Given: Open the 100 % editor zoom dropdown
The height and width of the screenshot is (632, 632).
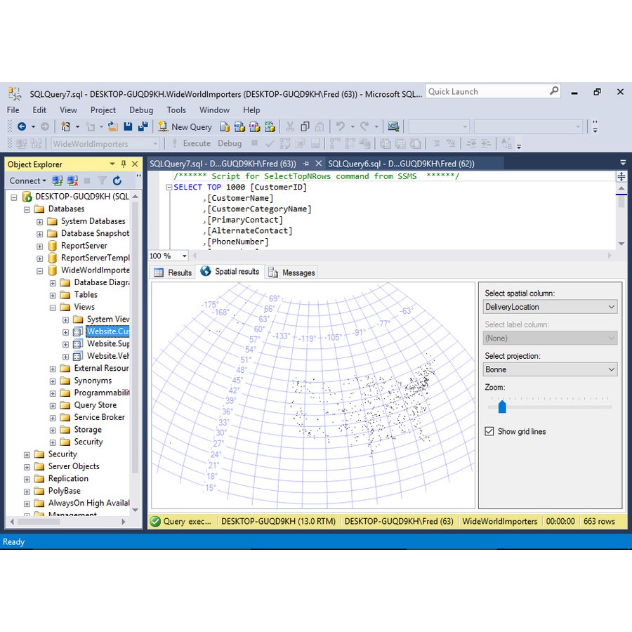Looking at the screenshot, I should [169, 256].
